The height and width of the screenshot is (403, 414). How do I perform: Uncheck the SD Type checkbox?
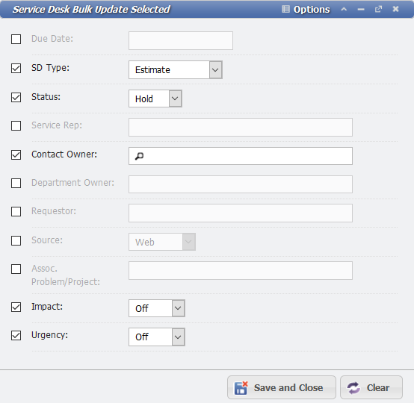click(16, 68)
